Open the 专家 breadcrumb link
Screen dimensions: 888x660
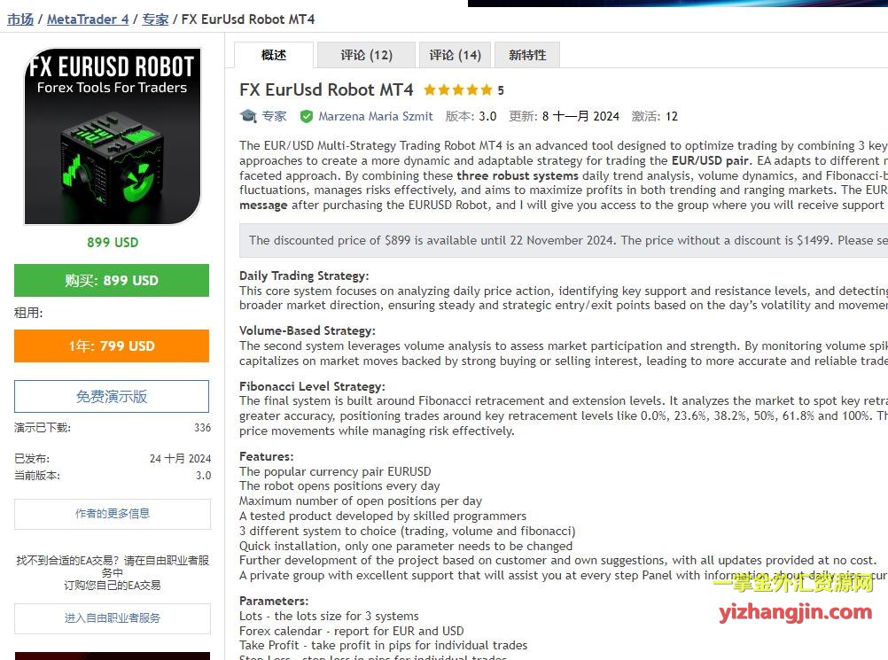point(155,19)
